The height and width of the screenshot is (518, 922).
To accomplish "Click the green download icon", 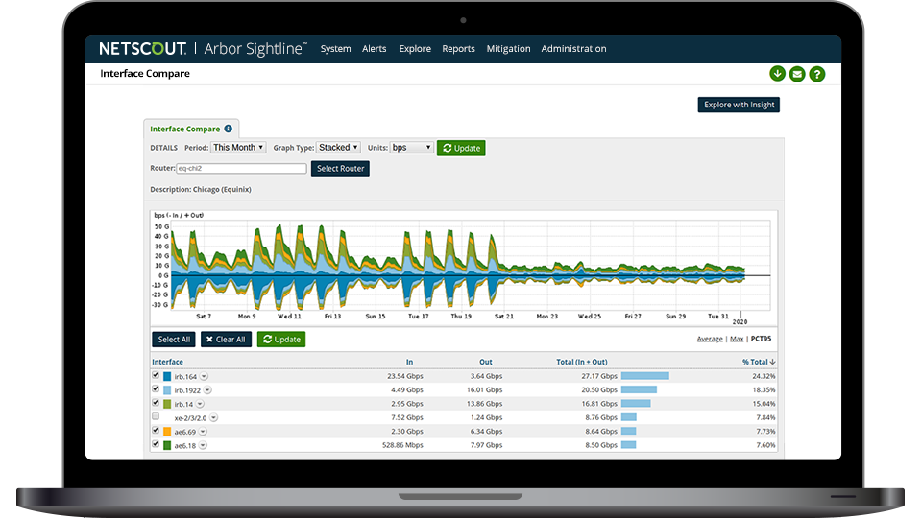I will [x=777, y=74].
